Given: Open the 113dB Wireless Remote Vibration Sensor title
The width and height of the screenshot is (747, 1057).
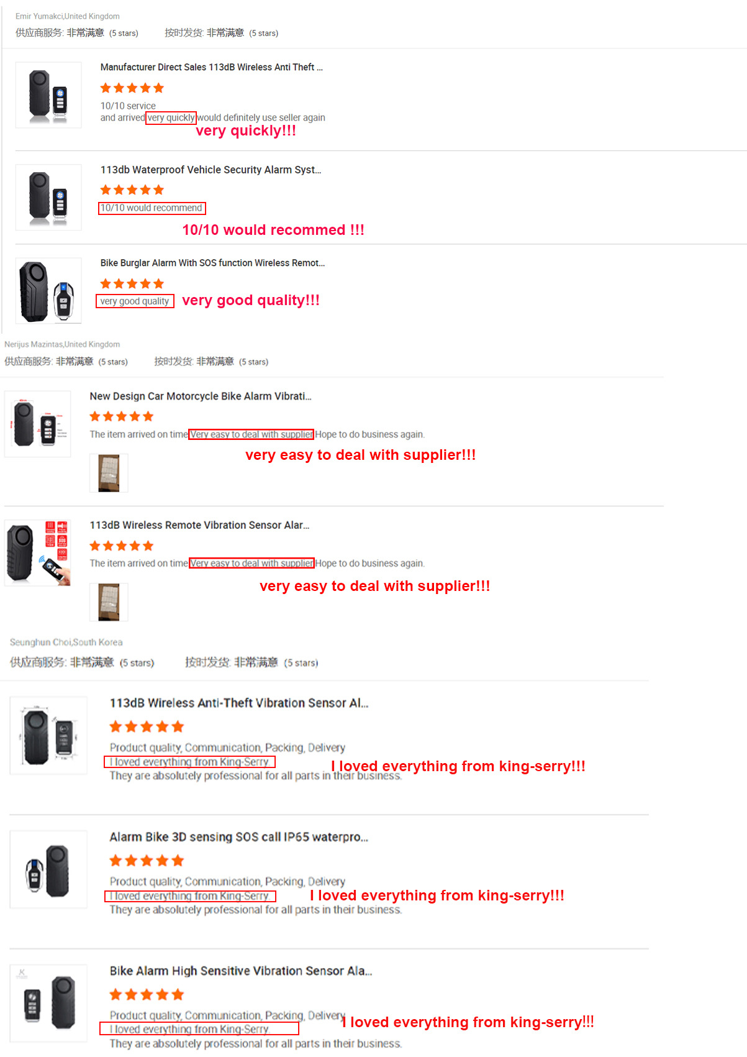Looking at the screenshot, I should pos(199,525).
